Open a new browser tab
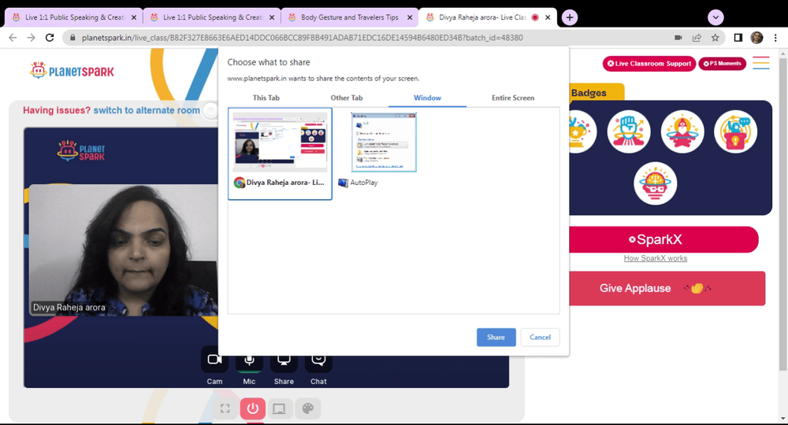Image resolution: width=788 pixels, height=425 pixels. tap(570, 17)
